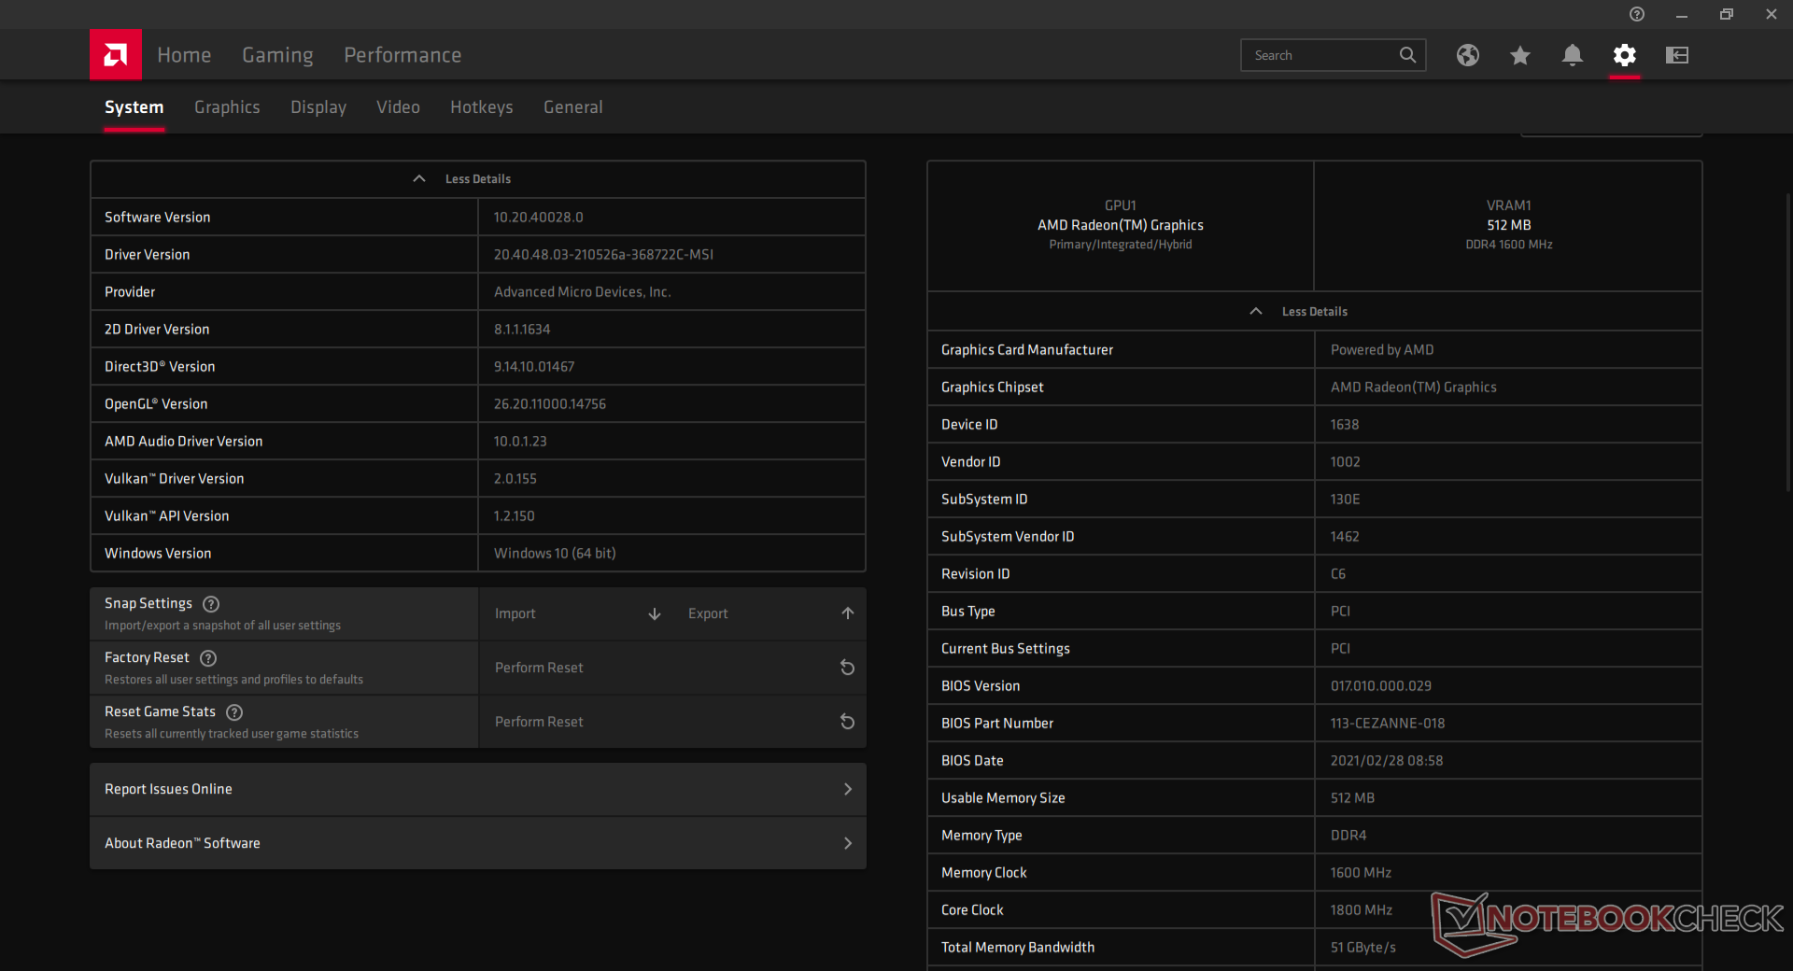Click the Import button
This screenshot has height=971, width=1793.
(576, 613)
